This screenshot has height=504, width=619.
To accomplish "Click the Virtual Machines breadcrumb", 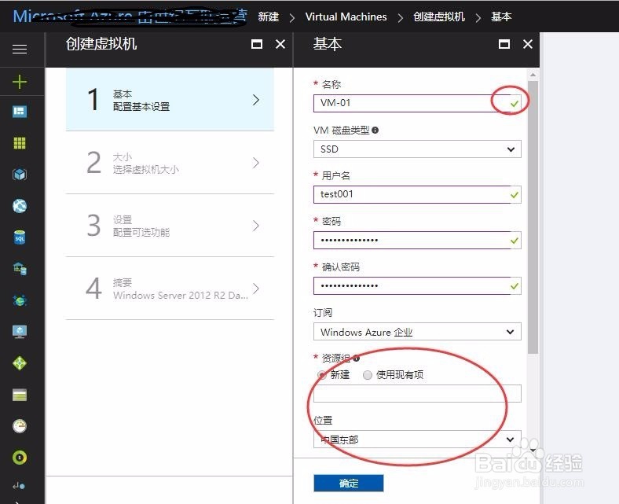I will (346, 17).
